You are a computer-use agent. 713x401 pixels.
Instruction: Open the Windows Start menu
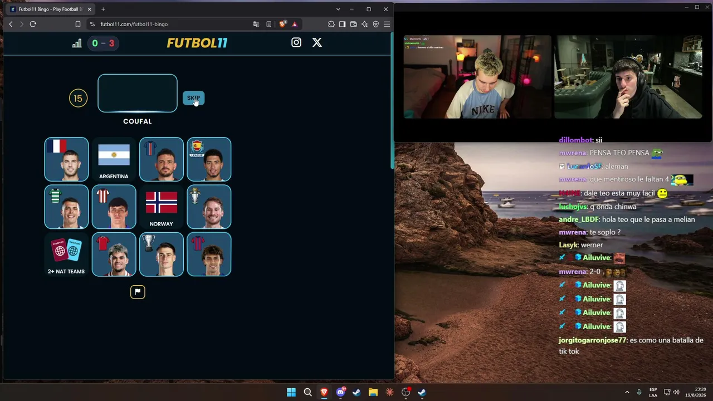(291, 392)
